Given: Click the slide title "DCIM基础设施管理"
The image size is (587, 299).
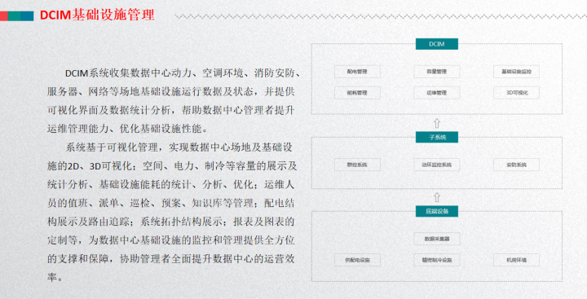Looking at the screenshot, I should [x=97, y=15].
